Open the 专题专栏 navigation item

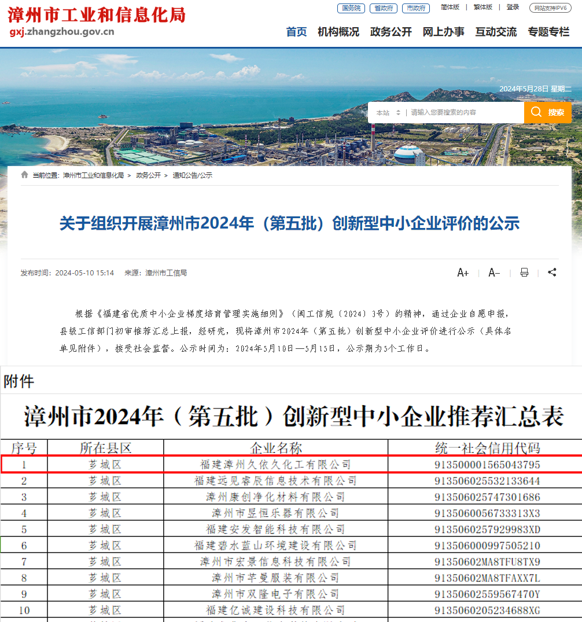point(548,32)
